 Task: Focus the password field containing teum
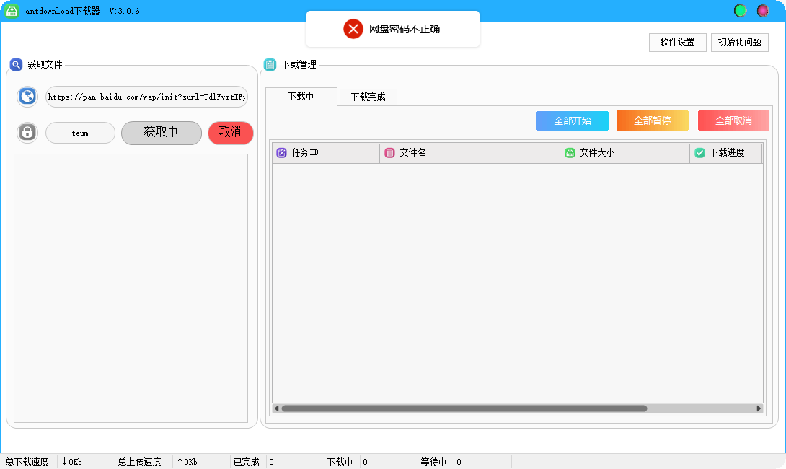tap(80, 133)
